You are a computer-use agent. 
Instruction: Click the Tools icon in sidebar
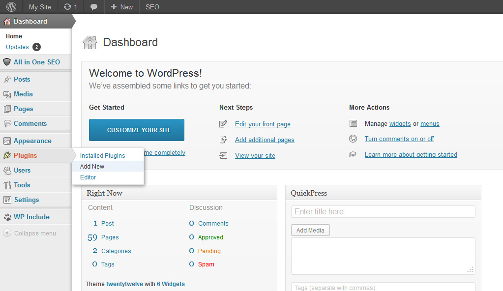7,185
